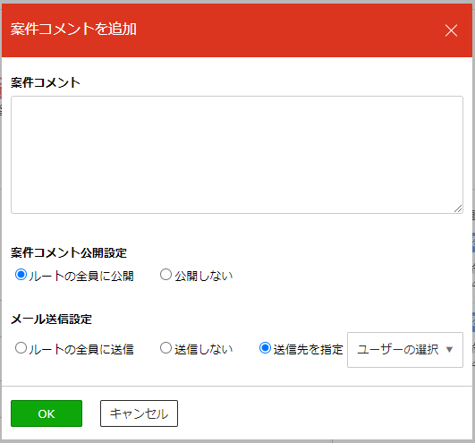Image resolution: width=475 pixels, height=443 pixels.
Task: Select the ルートの全員に公開 radio circle
Action: tap(21, 275)
